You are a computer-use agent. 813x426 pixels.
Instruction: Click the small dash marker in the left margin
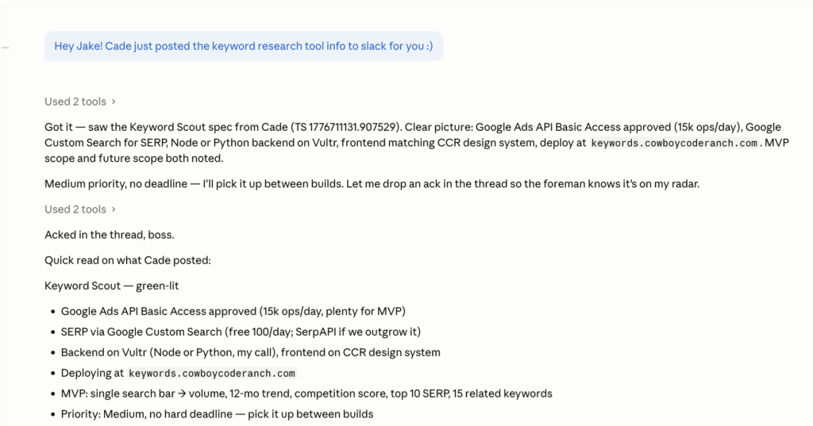(x=6, y=48)
